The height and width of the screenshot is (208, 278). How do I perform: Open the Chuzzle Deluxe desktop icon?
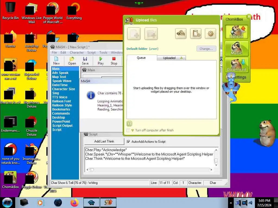click(x=31, y=126)
